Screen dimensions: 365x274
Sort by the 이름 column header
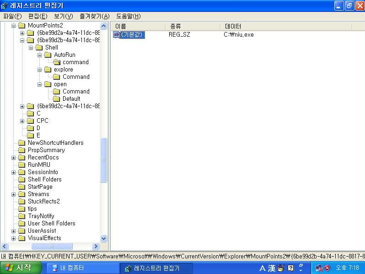pyautogui.click(x=138, y=27)
